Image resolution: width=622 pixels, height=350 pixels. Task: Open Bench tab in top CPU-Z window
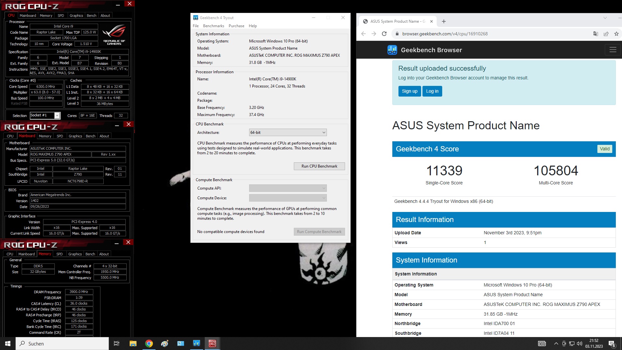[x=92, y=16]
